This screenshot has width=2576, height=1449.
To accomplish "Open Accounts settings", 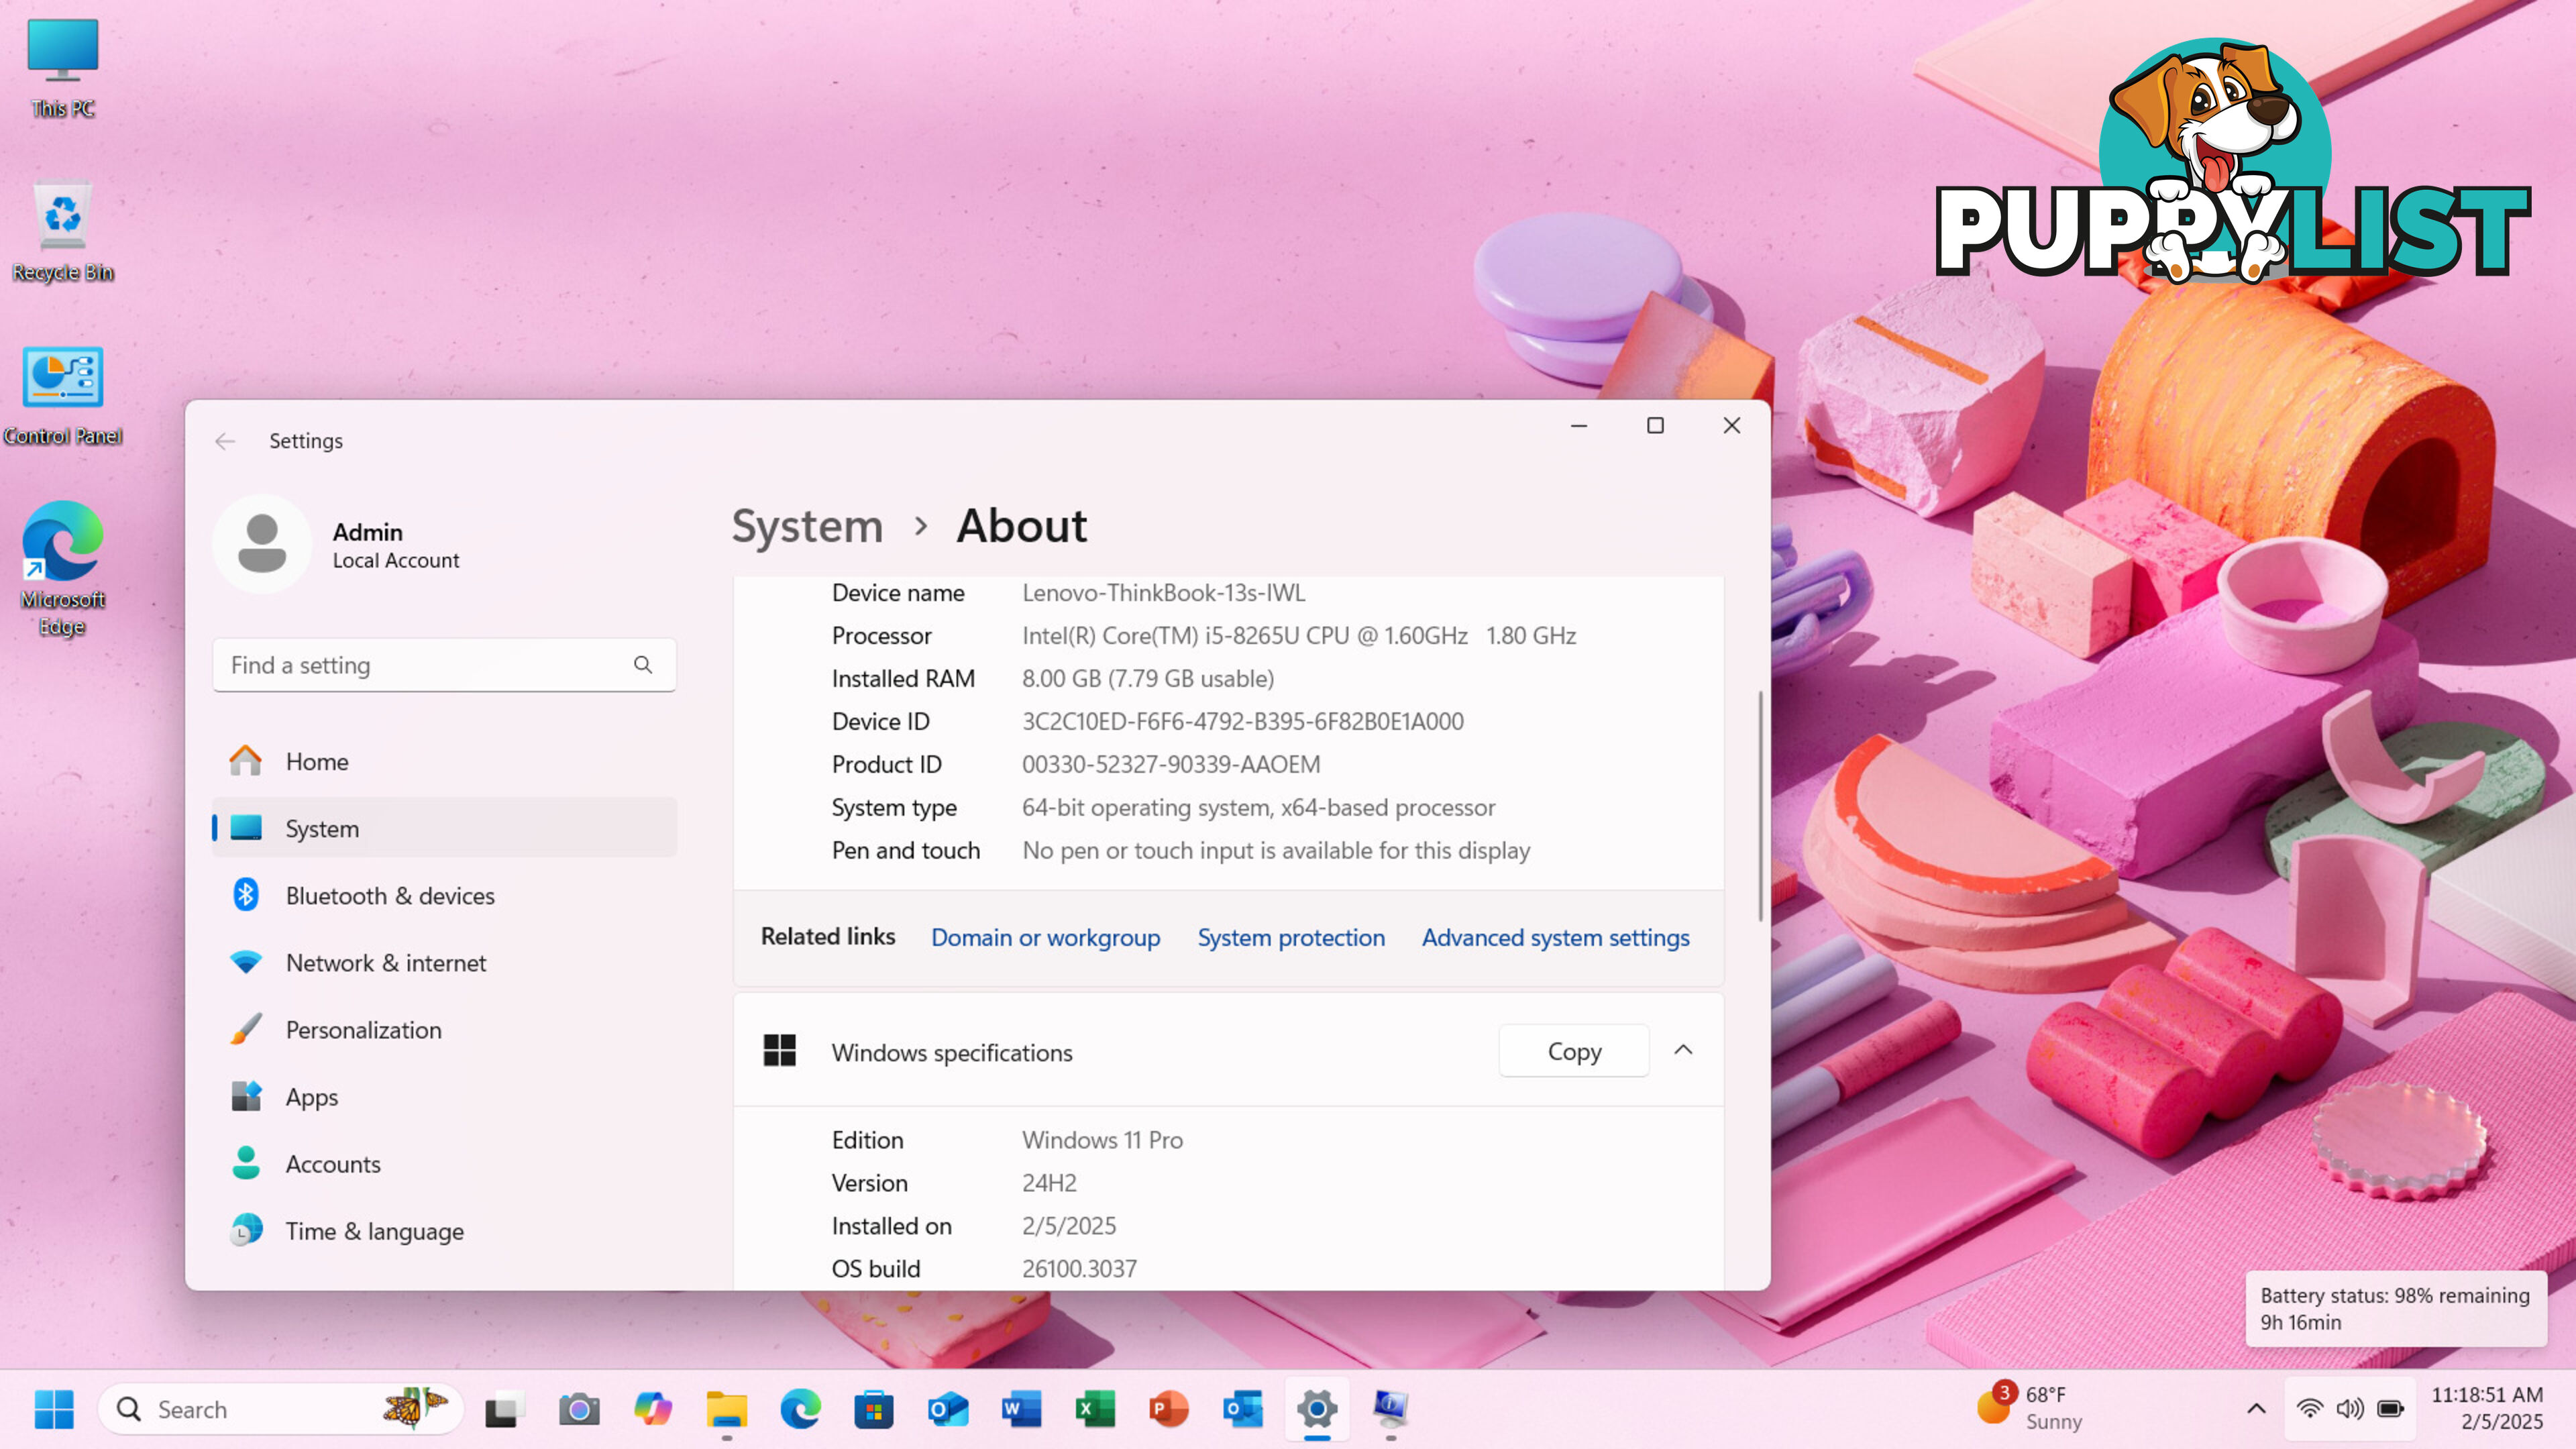I will tap(444, 1164).
